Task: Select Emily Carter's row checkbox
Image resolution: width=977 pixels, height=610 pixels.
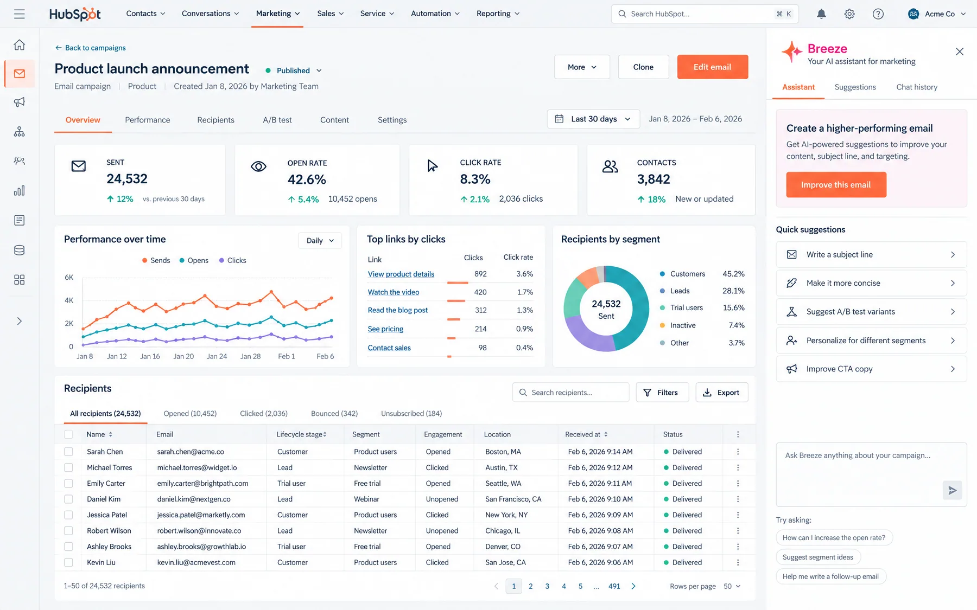Action: coord(68,483)
